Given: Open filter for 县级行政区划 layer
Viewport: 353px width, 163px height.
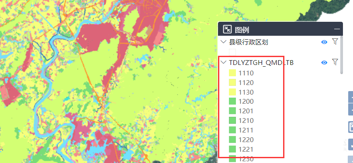Looking at the screenshot, I should click(x=335, y=41).
